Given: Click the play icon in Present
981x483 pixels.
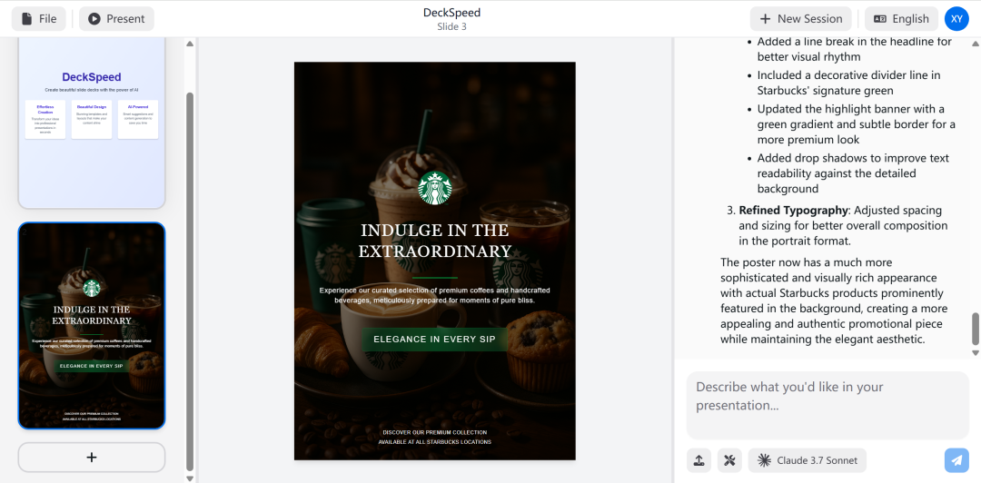Looking at the screenshot, I should pyautogui.click(x=94, y=19).
